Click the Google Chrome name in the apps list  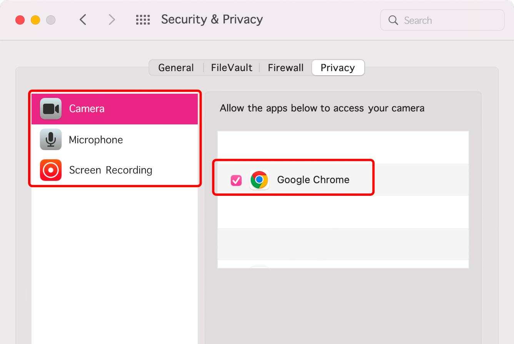pos(313,180)
